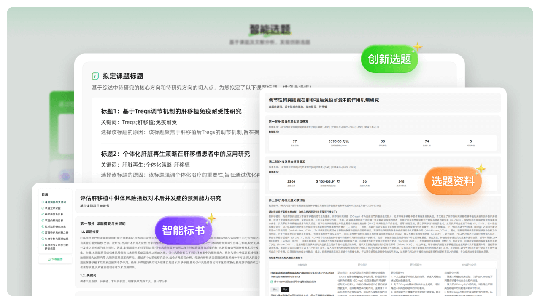This screenshot has height=303, width=540.
Task: Click the 创新选题 green pill button
Action: pyautogui.click(x=389, y=60)
